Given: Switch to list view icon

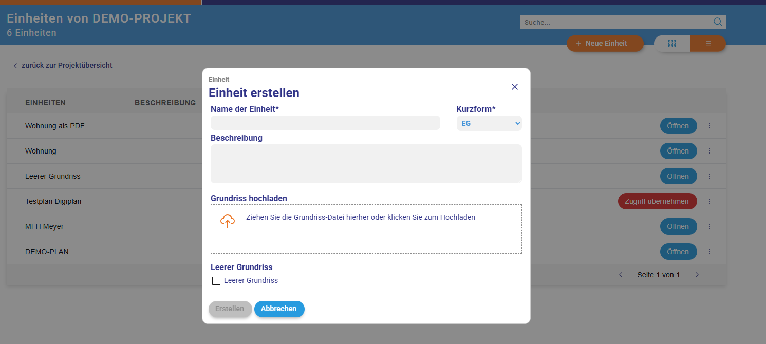Looking at the screenshot, I should point(708,44).
